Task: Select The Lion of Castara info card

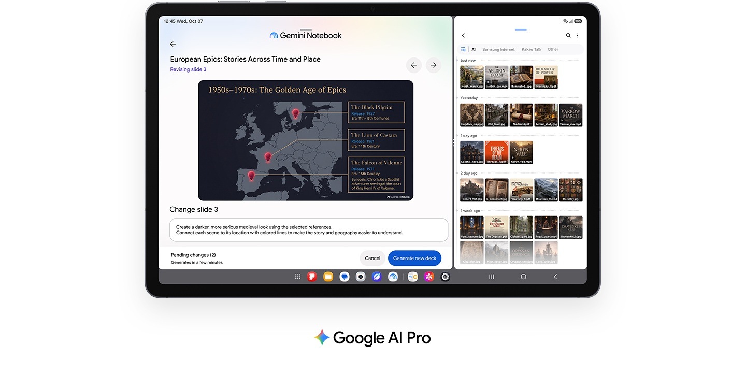Action: pyautogui.click(x=376, y=140)
